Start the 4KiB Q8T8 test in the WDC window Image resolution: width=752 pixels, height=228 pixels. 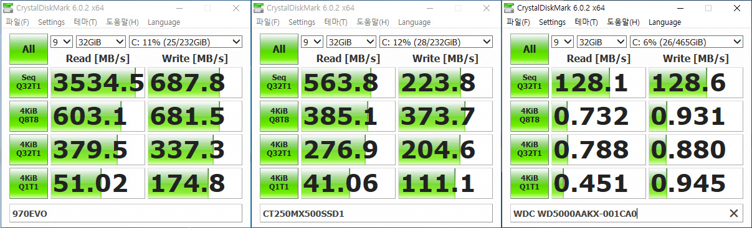tap(530, 116)
